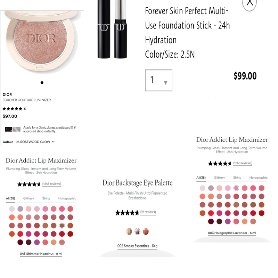Pick the selected Holographic Lavender pink swatch
The width and height of the screenshot is (278, 278).
point(236,188)
